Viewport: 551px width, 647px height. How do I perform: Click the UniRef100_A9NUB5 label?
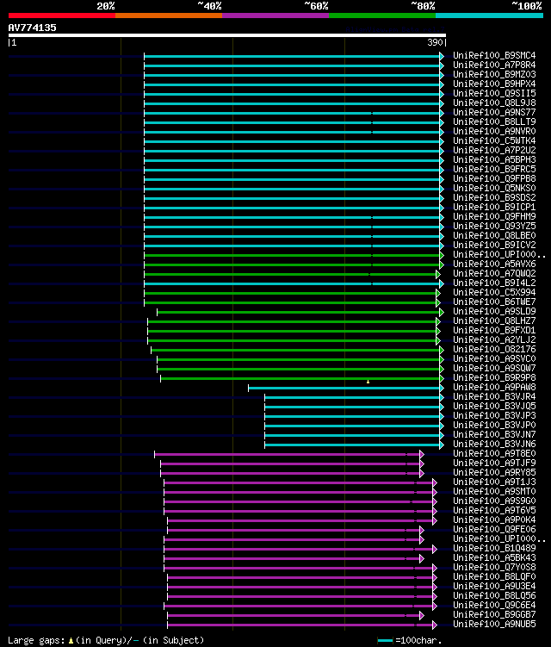494,625
